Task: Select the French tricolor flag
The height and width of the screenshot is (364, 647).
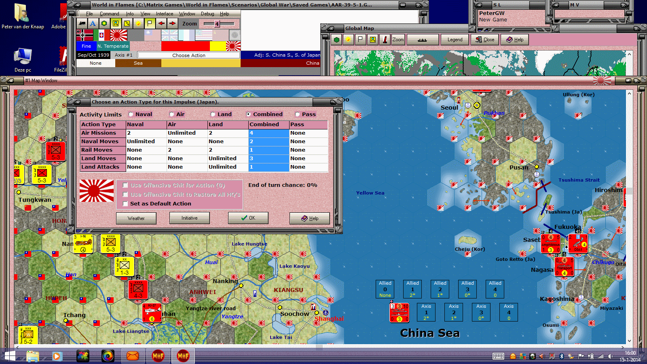Action: (186, 35)
